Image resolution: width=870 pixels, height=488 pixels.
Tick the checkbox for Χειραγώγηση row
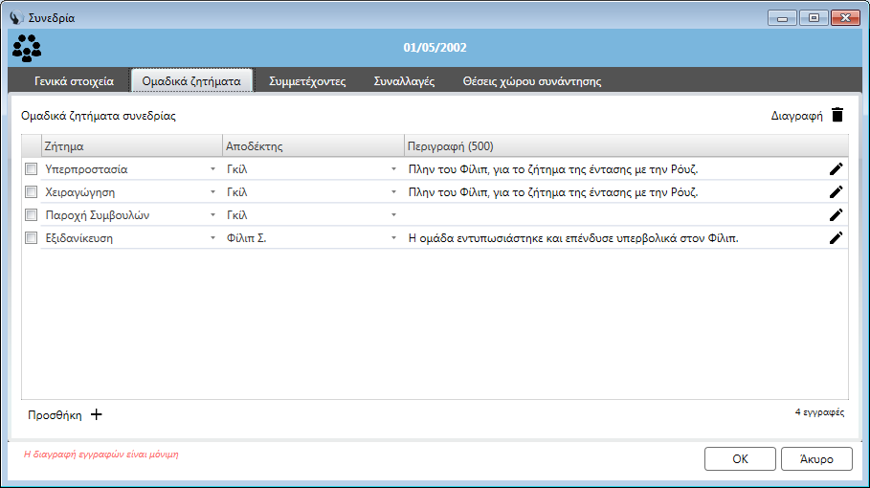coord(31,192)
